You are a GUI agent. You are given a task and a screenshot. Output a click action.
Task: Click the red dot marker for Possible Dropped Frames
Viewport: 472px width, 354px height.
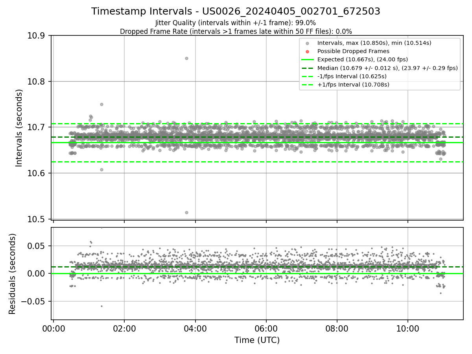308,52
